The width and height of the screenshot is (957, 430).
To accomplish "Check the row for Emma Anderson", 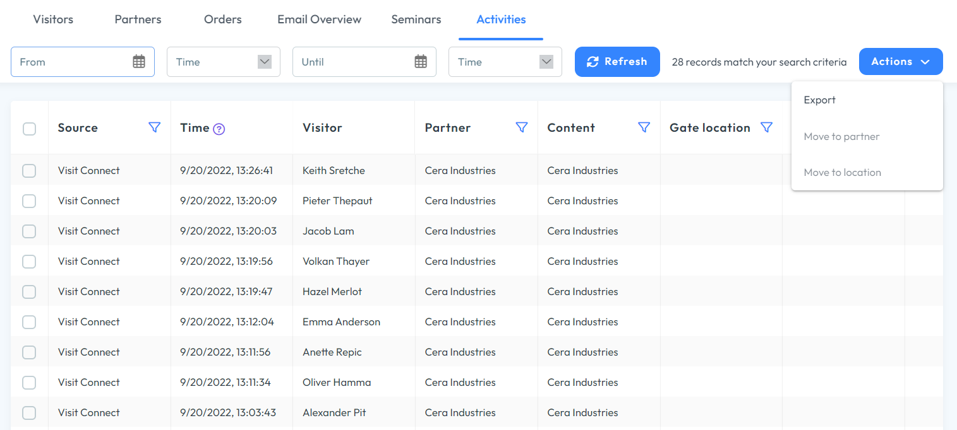I will tap(29, 322).
